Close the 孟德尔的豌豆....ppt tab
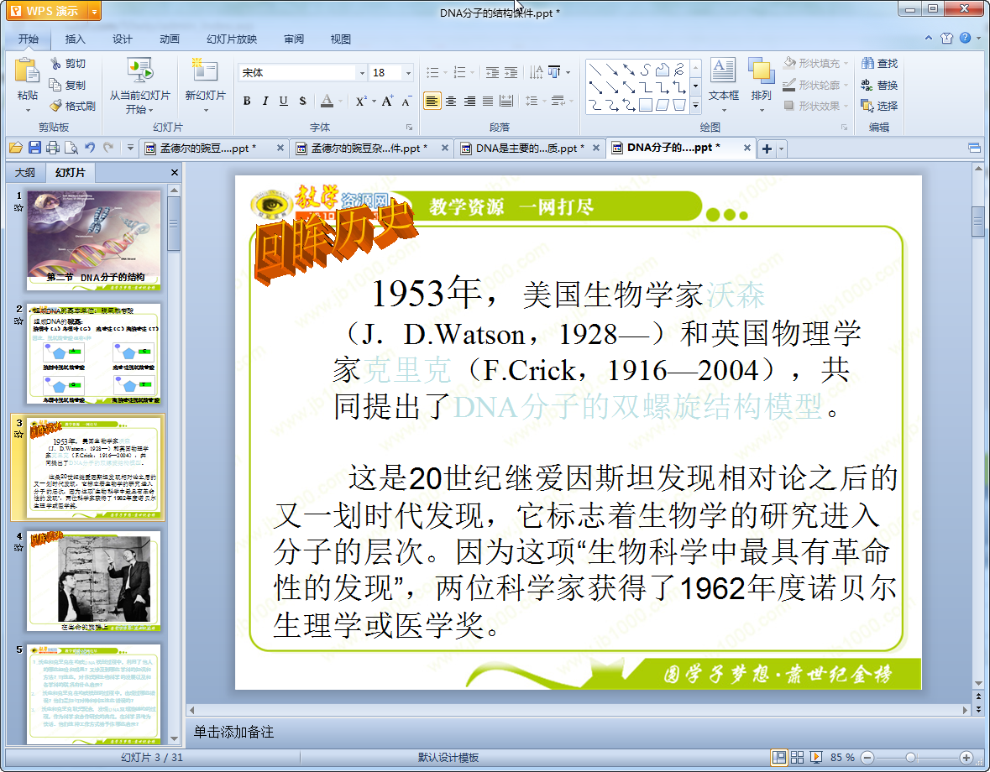The width and height of the screenshot is (990, 772). [280, 148]
